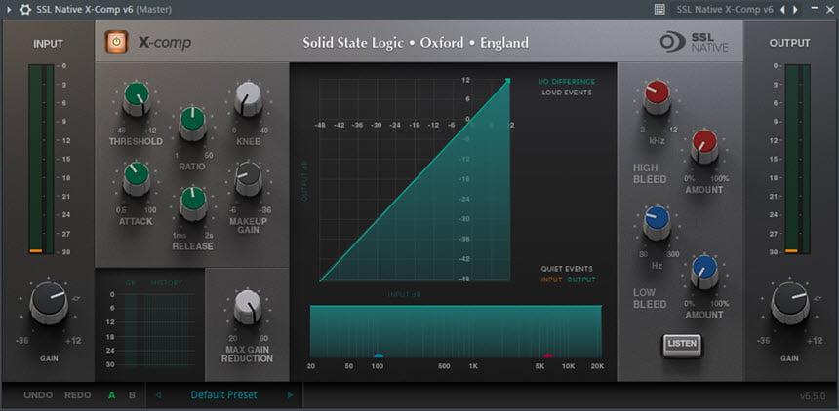Click the Ratio knob
This screenshot has height=411, width=839.
point(192,124)
